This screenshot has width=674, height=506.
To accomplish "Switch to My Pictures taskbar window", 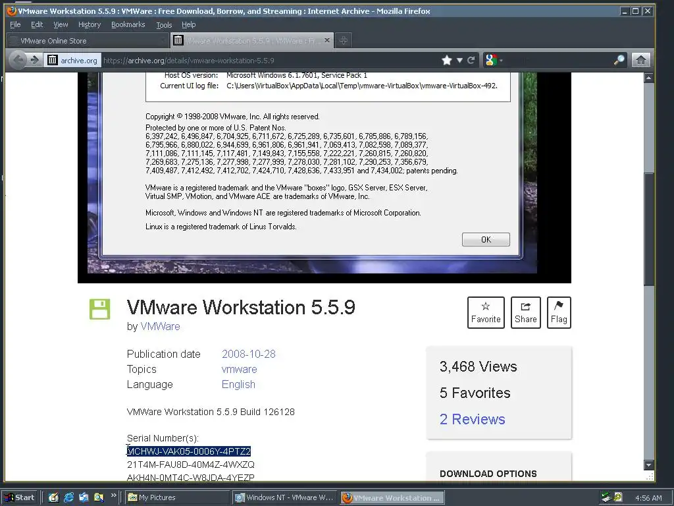I will [176, 497].
